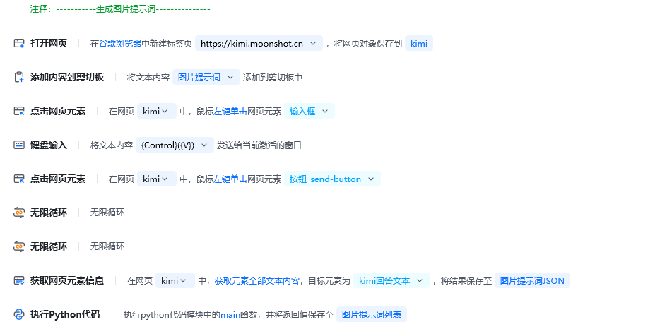
Task: Click the 键盘输入 keyboard icon
Action: pos(19,145)
